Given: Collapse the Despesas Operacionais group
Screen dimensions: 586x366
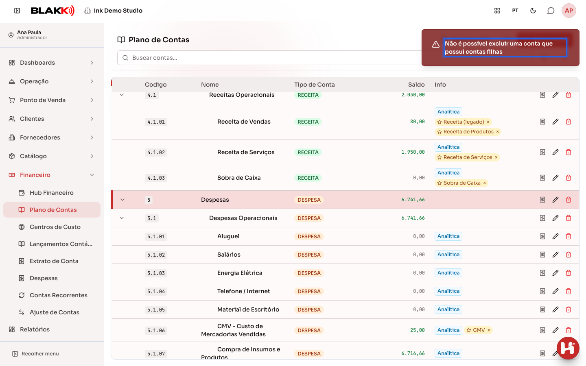Looking at the screenshot, I should 122,218.
